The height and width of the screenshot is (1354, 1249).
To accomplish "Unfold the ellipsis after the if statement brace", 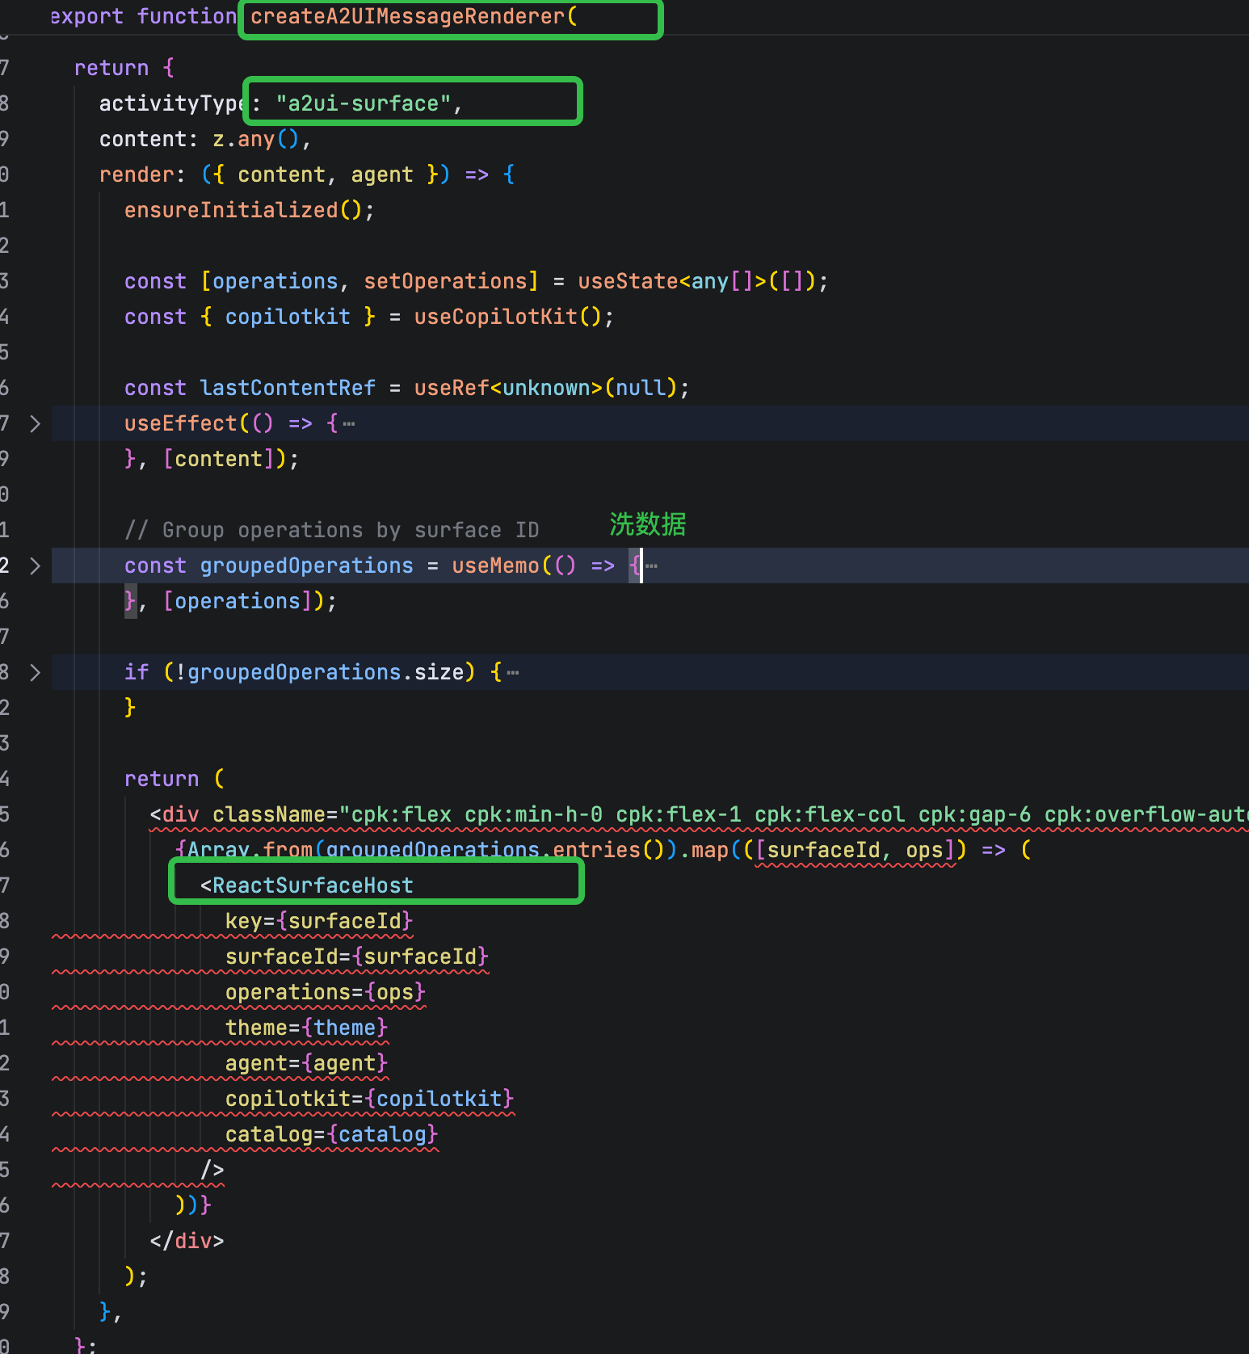I will pos(513,673).
